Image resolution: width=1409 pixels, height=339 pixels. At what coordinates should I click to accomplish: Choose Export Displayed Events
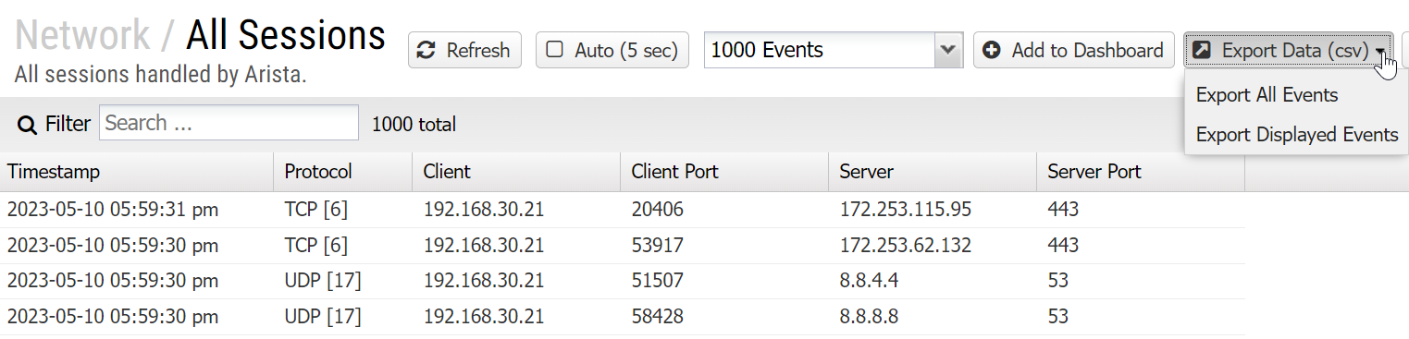(1296, 135)
